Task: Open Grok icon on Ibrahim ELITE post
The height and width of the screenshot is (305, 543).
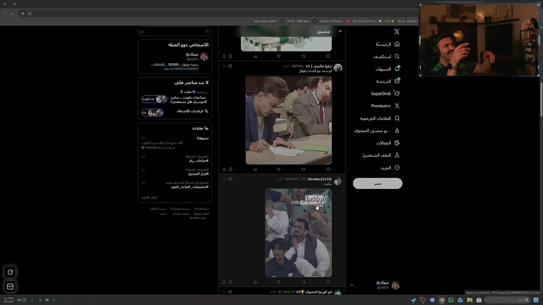Action: tap(230, 179)
